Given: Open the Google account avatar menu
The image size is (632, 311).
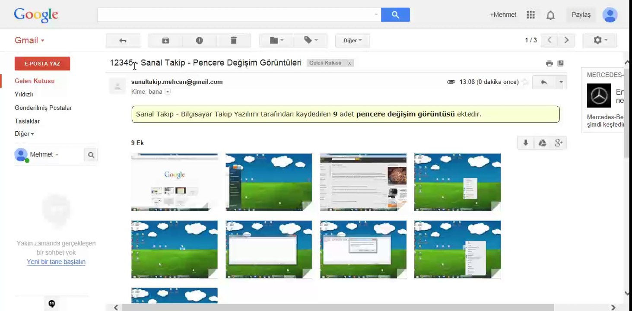Looking at the screenshot, I should (610, 15).
